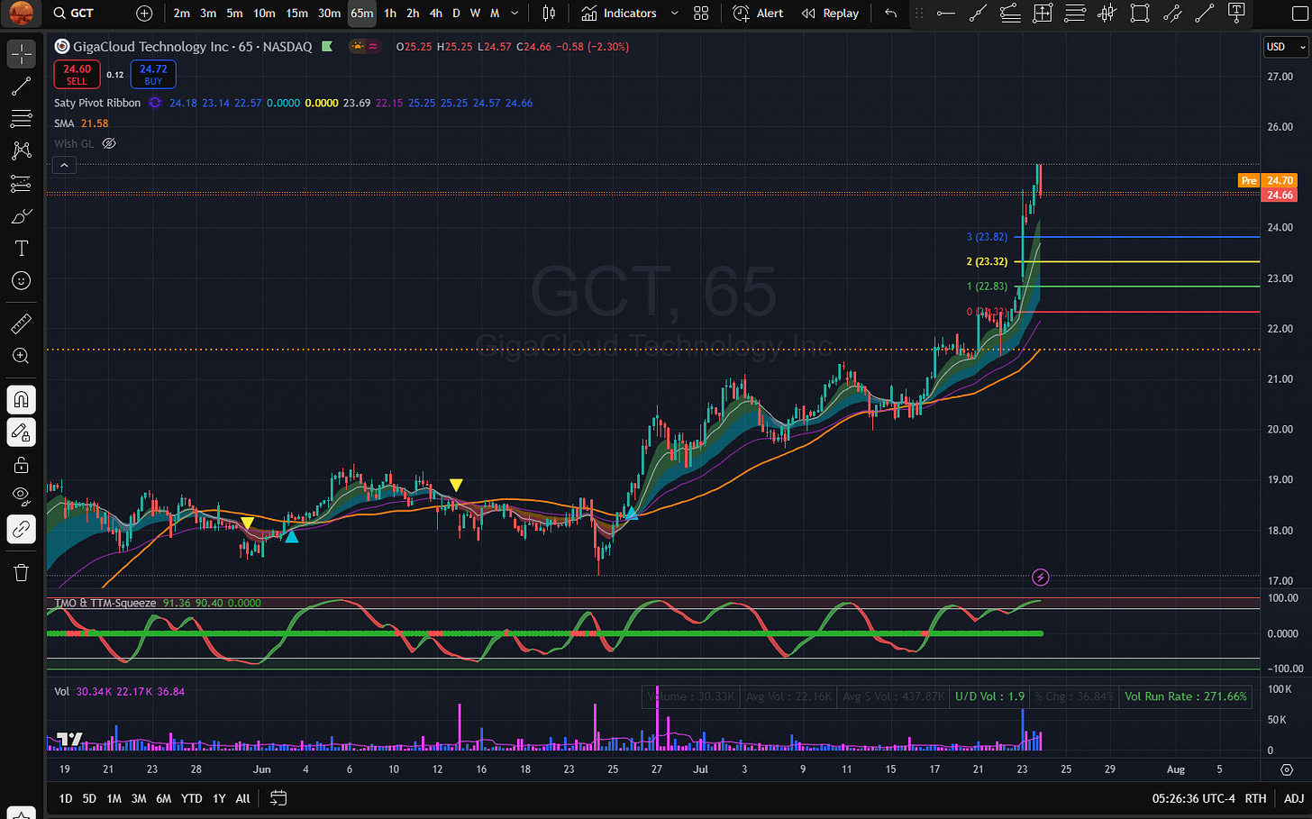Screen dimensions: 1312x819
Task: Open the go-to-date calendar icon
Action: click(278, 798)
